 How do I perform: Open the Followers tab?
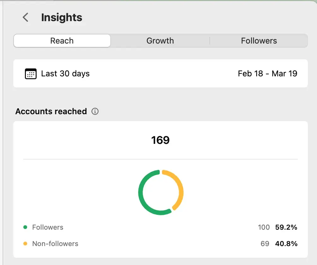(x=259, y=41)
